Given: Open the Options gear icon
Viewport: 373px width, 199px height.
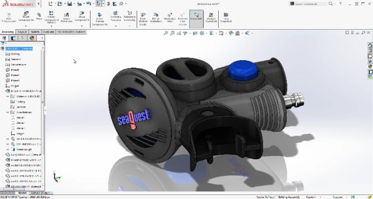Looking at the screenshot, I should coord(121,3).
